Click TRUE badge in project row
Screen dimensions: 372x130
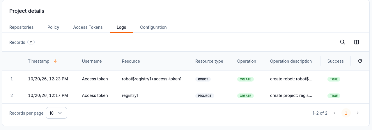coord(334,96)
